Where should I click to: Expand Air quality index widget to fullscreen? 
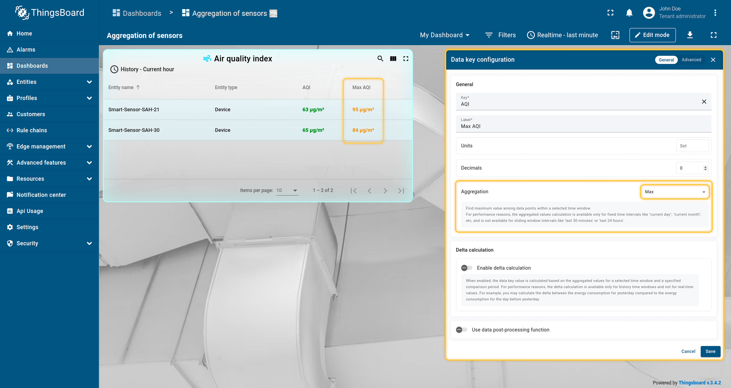pyautogui.click(x=405, y=59)
